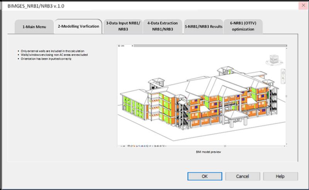Open the 3-Data Input NRB1/NRB3 tab
This screenshot has height=190, width=309.
tap(123, 26)
